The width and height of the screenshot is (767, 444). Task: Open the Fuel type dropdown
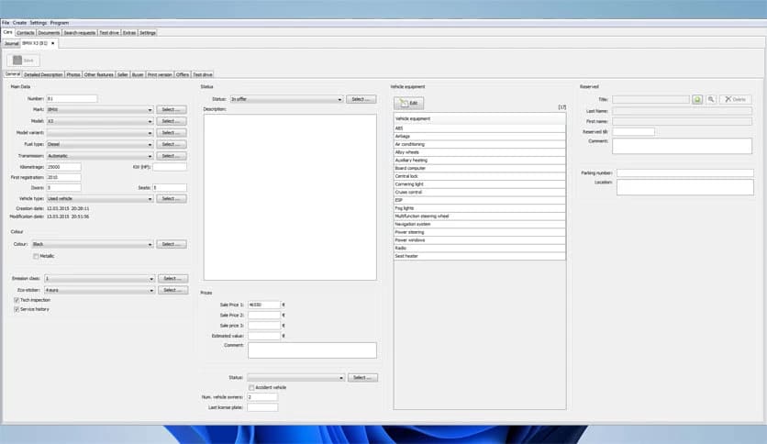click(150, 144)
